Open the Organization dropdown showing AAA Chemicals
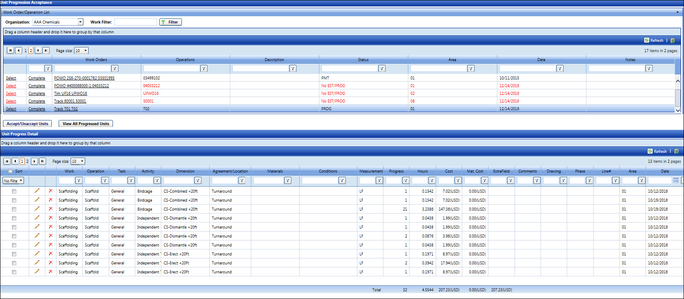This screenshot has height=299, width=684. coord(80,22)
